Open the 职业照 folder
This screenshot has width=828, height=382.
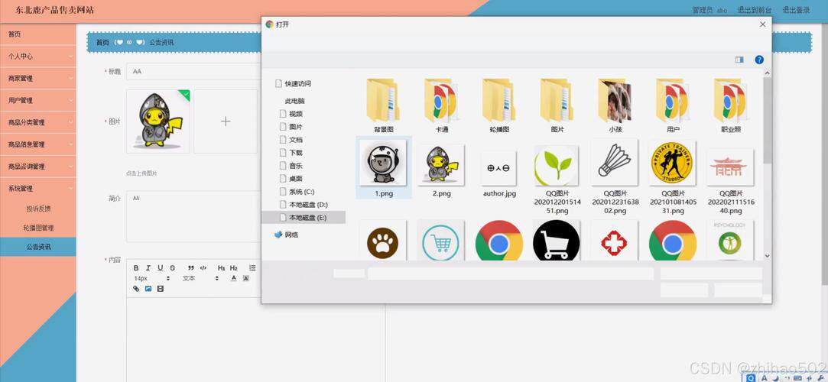point(730,105)
